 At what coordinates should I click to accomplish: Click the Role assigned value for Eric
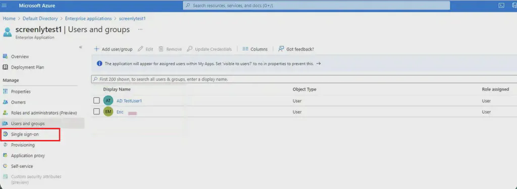(486, 112)
